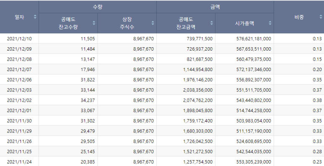Sort by 비중 column sort arrows
This screenshot has width=324, height=166.
point(321,17)
